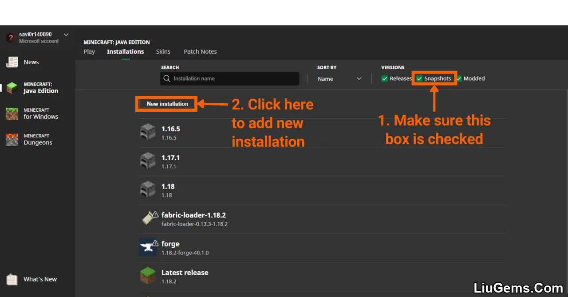Select the Installations tab

tap(126, 51)
